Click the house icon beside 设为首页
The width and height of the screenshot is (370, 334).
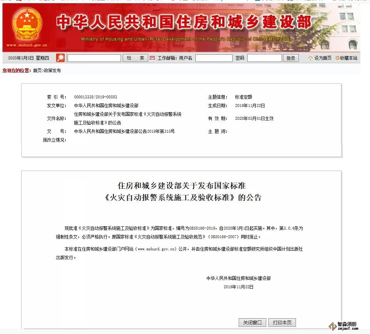click(310, 58)
